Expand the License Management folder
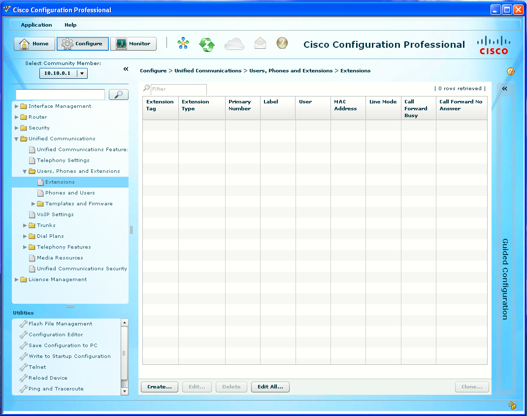The image size is (527, 416). click(x=16, y=279)
